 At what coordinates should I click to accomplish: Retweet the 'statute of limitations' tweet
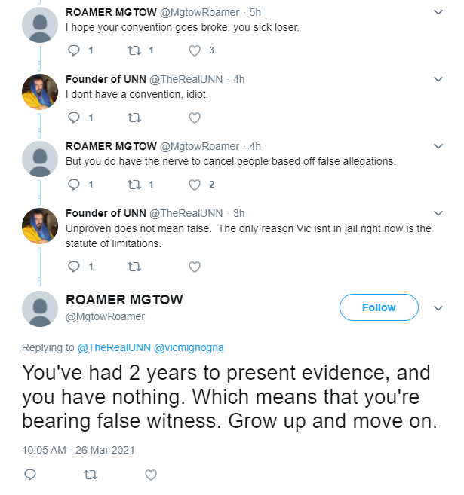coord(134,267)
